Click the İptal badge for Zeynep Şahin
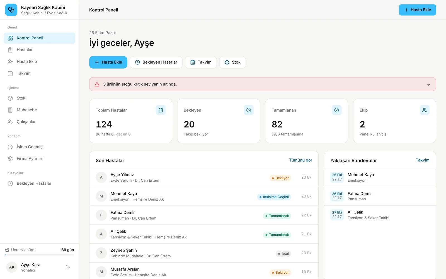Screen dimensions: 446x279 283,254
